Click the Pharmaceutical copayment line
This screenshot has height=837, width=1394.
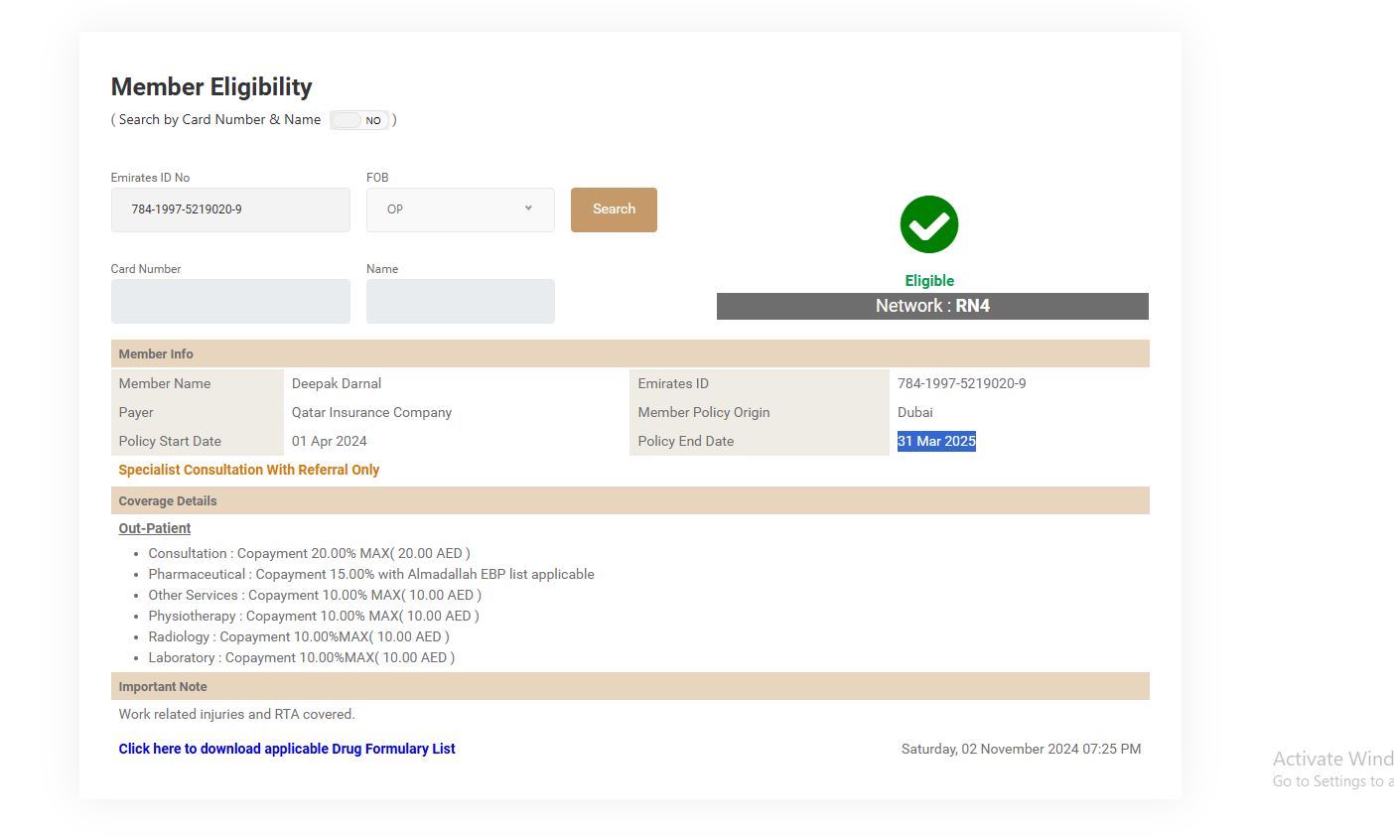pyautogui.click(x=371, y=574)
